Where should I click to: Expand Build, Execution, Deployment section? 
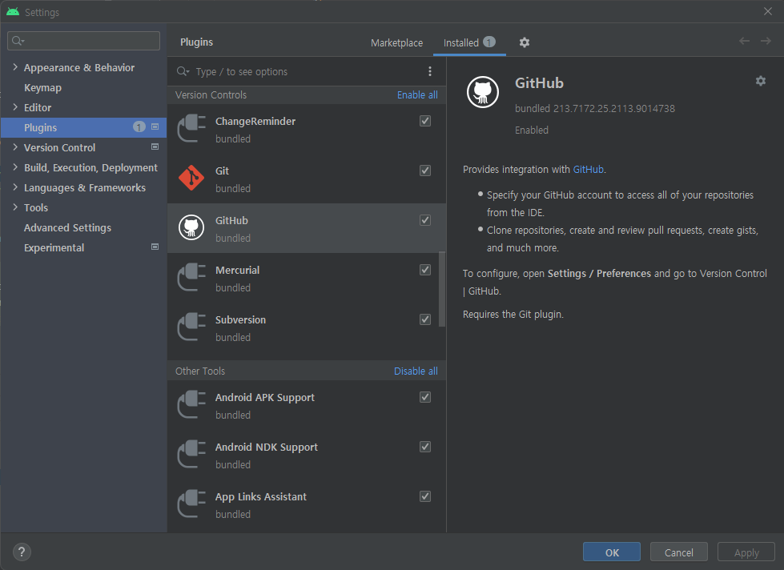(x=15, y=167)
